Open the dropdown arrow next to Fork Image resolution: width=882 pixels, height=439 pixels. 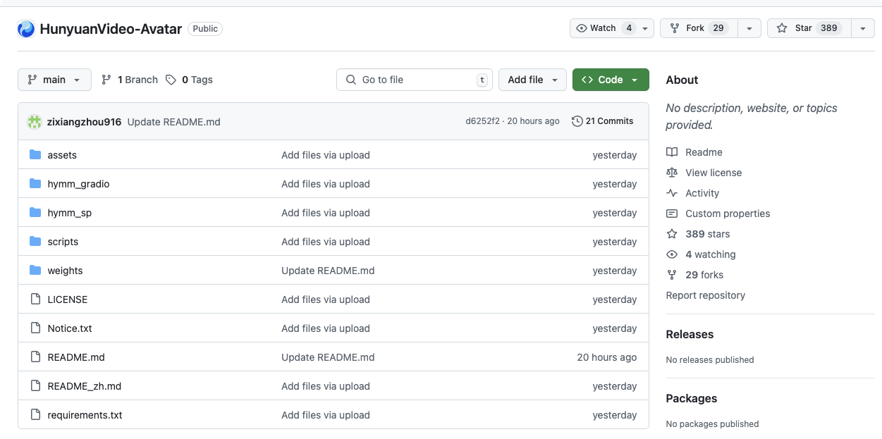click(x=749, y=28)
